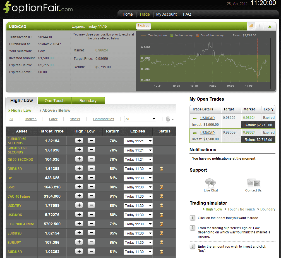Select Low for Oil 60 SECONDS
Image resolution: width=281 pixels, height=258 pixels.
pos(91,159)
